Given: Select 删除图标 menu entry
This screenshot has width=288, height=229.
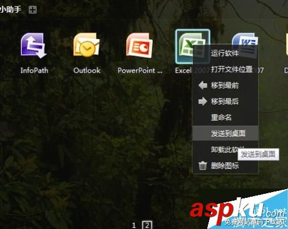Looking at the screenshot, I should [x=225, y=166].
